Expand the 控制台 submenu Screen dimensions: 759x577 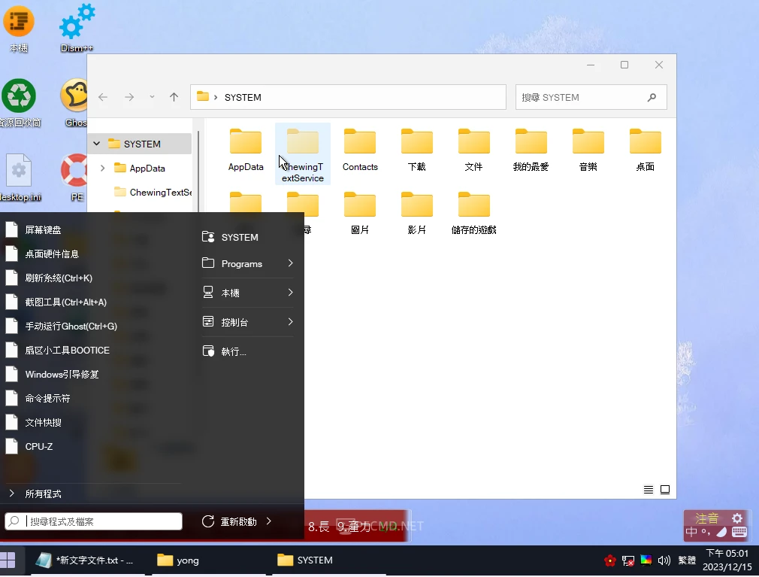pyautogui.click(x=290, y=322)
